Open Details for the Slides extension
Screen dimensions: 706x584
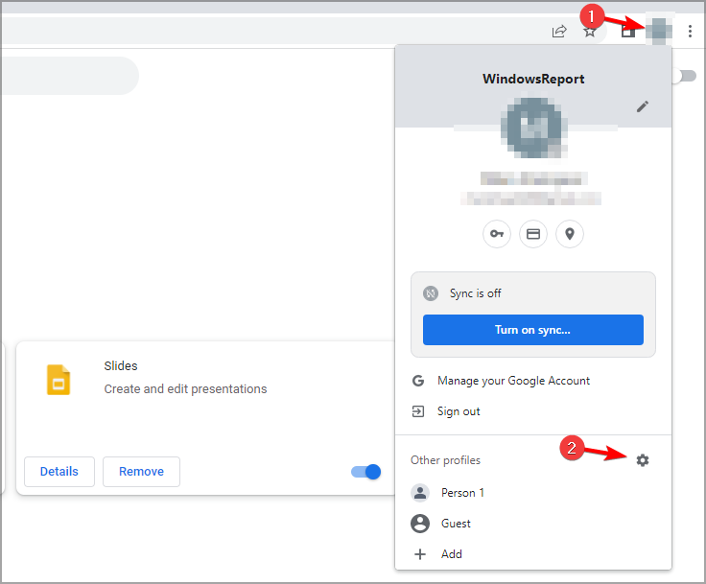59,472
